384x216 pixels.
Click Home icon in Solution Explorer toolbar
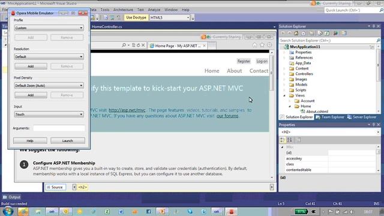(296, 34)
